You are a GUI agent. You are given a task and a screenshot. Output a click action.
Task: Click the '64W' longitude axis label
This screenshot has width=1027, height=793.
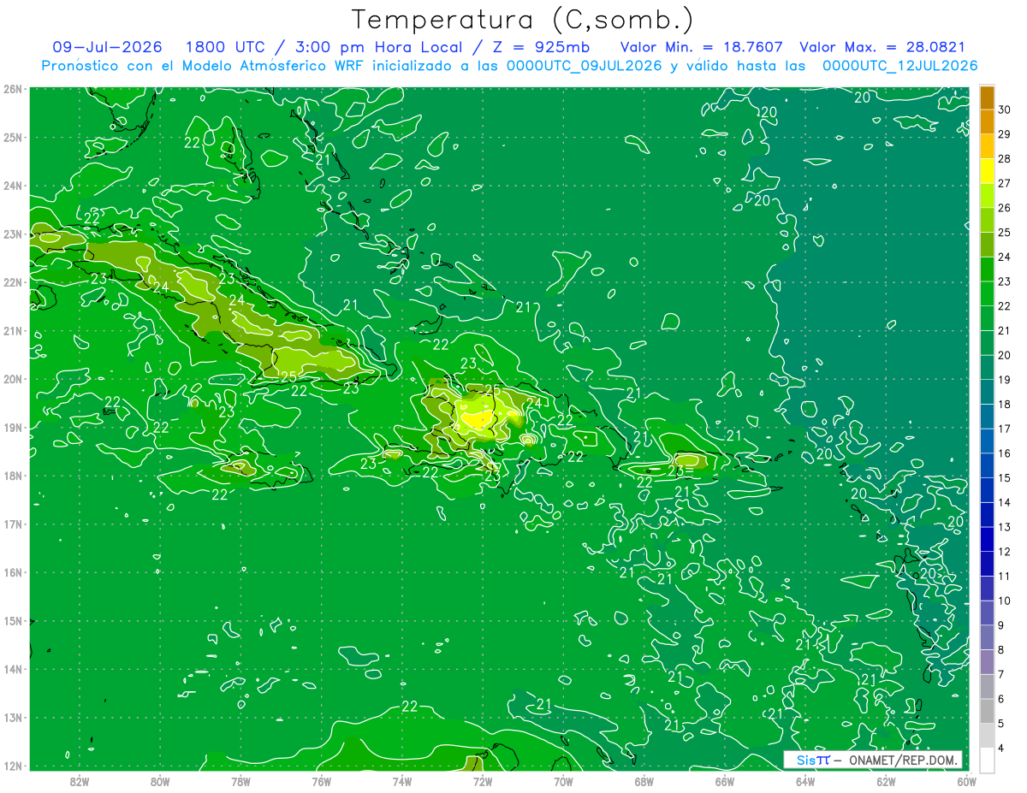(x=805, y=781)
